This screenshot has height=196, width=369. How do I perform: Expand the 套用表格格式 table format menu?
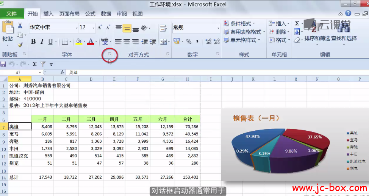244,32
